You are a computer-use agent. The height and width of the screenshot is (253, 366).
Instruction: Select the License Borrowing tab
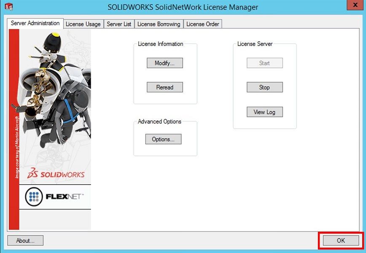[x=159, y=24]
